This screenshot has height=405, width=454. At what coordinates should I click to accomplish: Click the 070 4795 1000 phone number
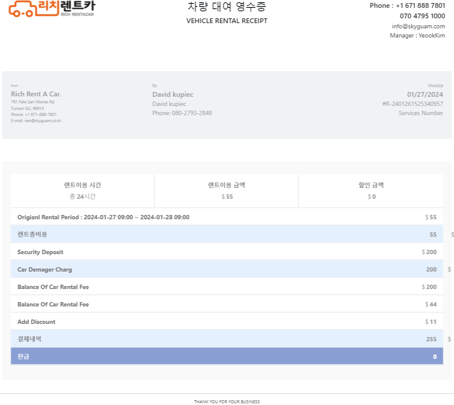point(422,16)
